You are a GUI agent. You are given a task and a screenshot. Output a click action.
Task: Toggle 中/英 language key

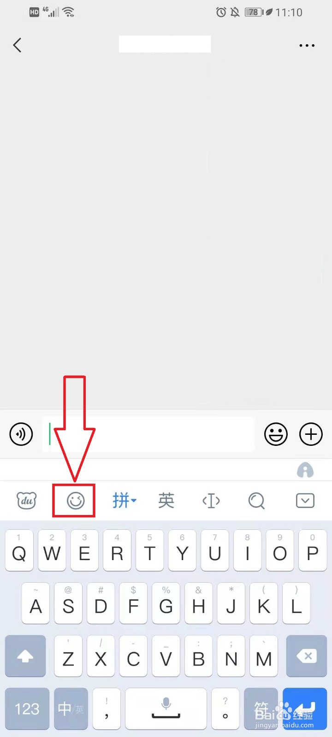click(71, 708)
